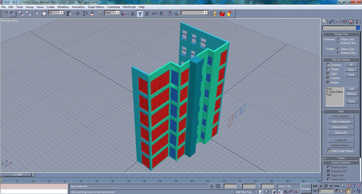Click the Undo arrow icon
The width and height of the screenshot is (362, 194).
[x=5, y=13]
